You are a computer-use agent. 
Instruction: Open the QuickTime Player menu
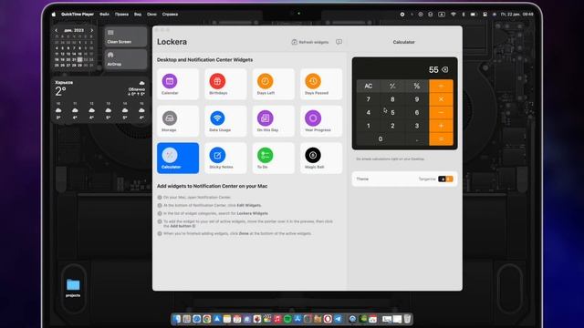pyautogui.click(x=78, y=15)
